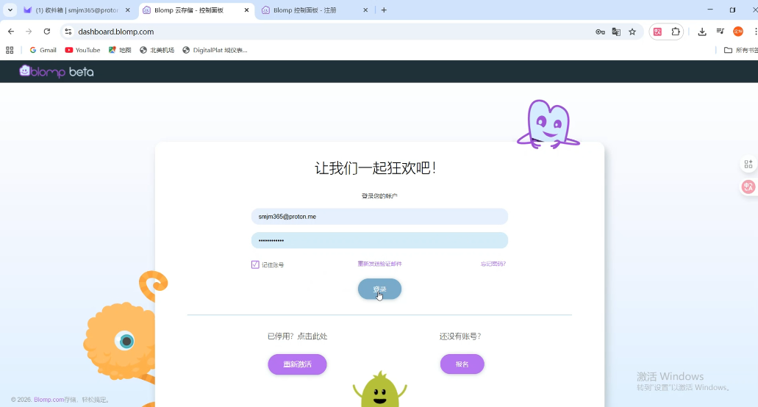Click the password input field
Image resolution: width=758 pixels, height=407 pixels.
point(379,240)
